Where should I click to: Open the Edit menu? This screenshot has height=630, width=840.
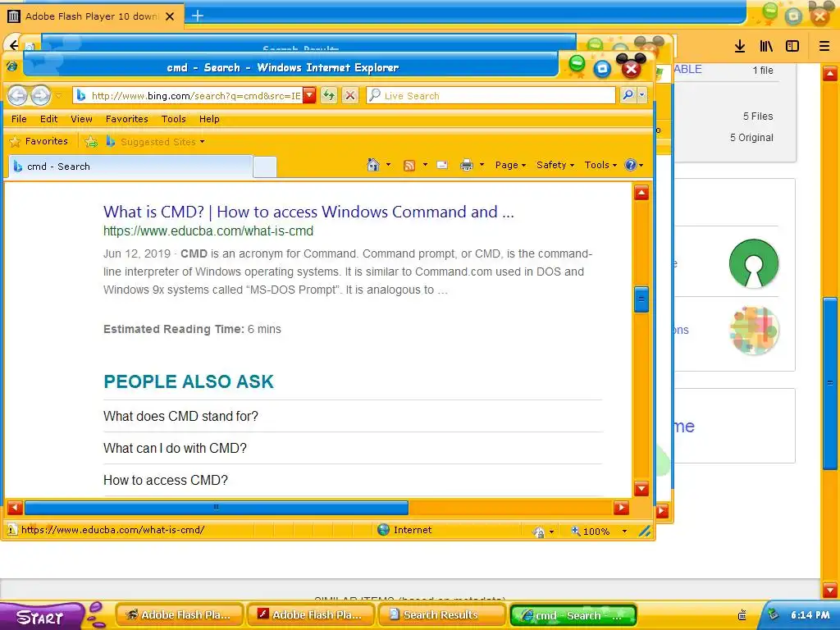[48, 119]
